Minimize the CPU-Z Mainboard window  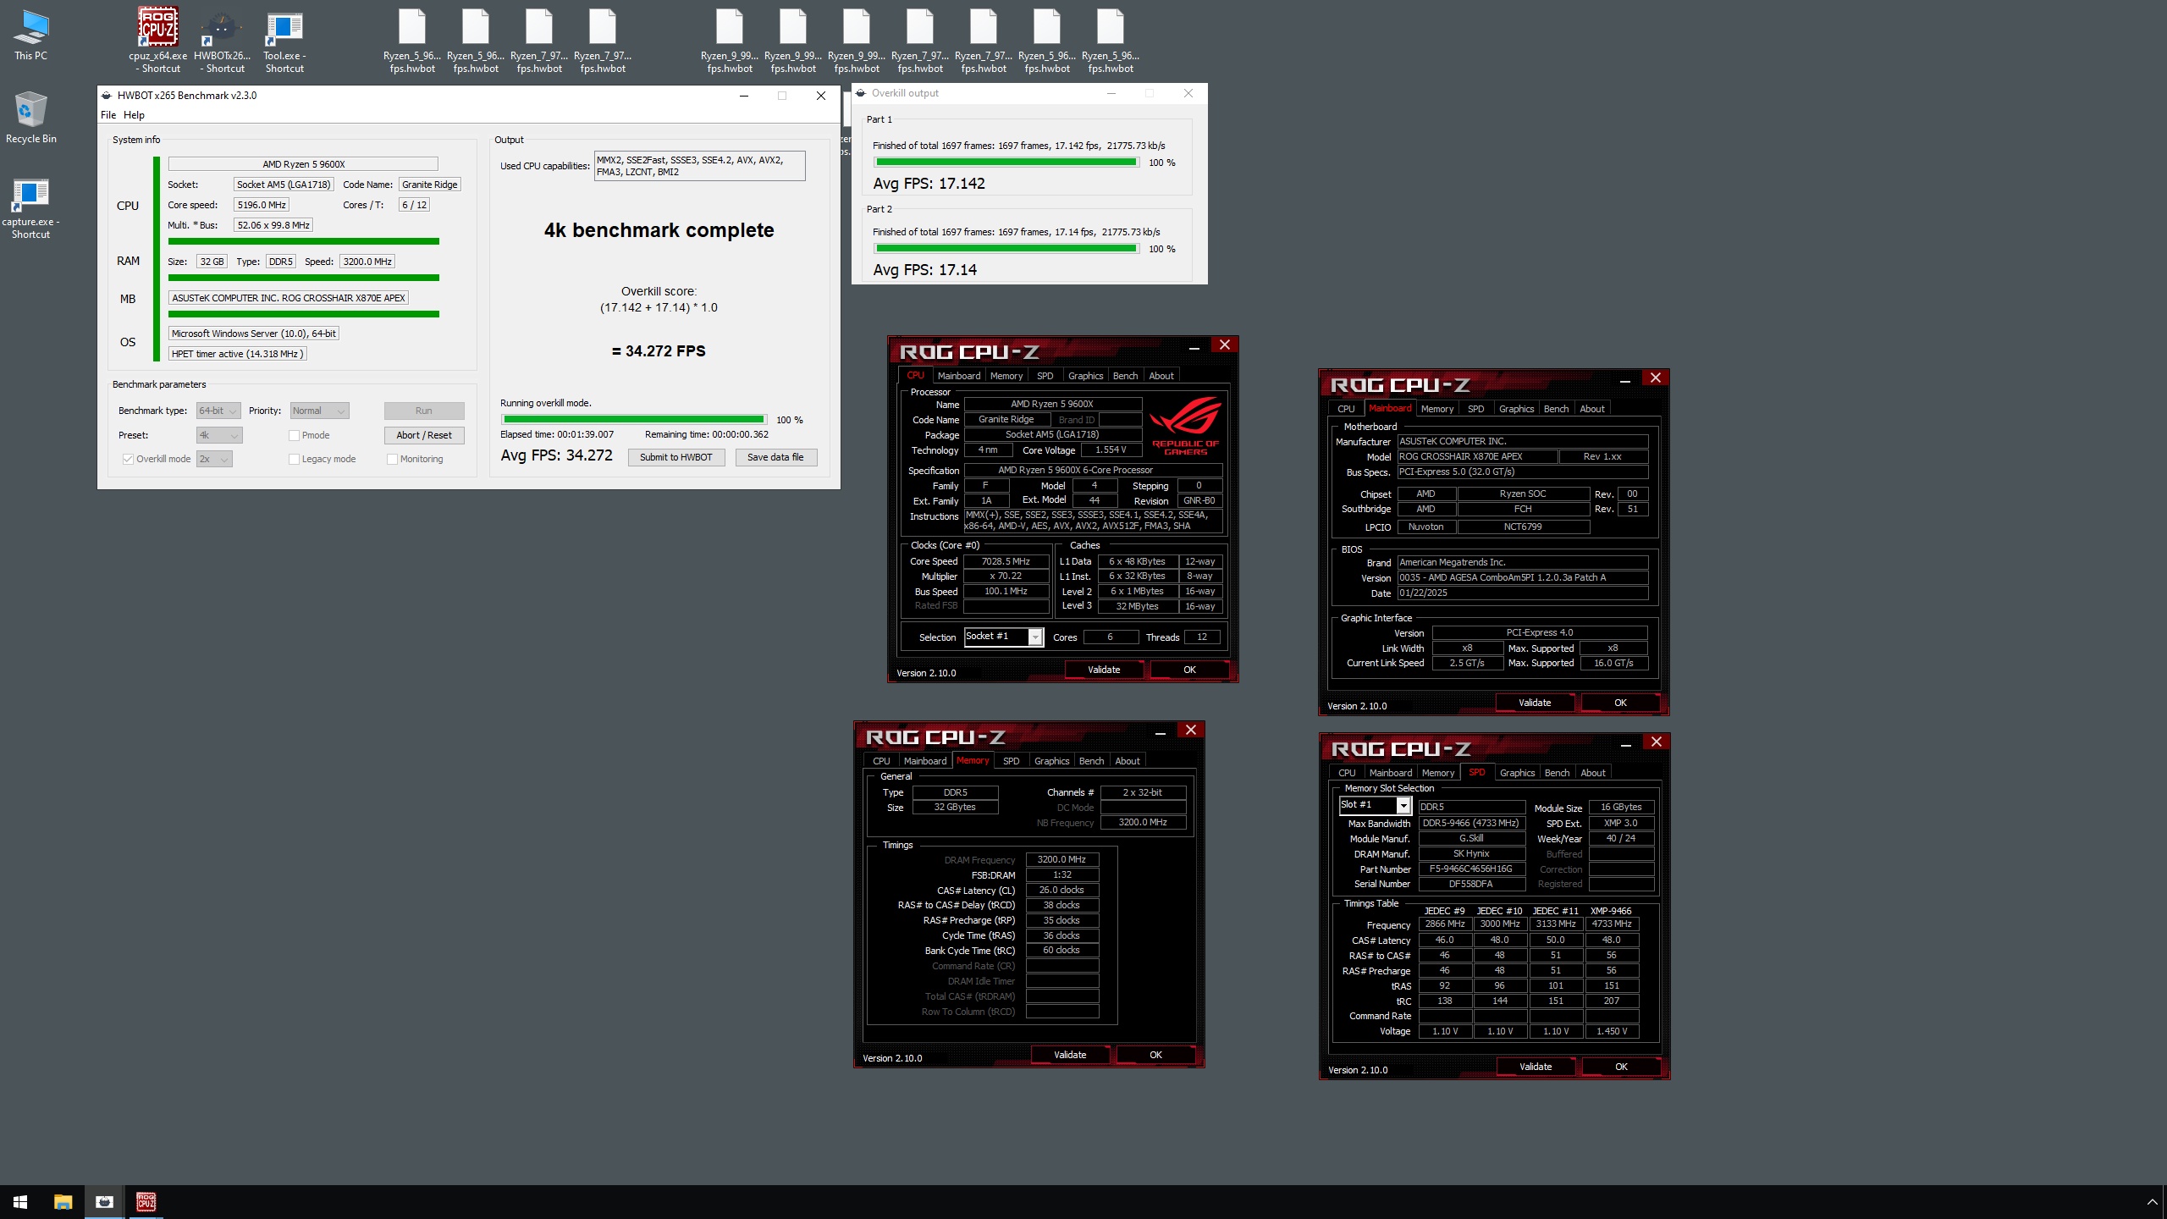pos(1625,378)
